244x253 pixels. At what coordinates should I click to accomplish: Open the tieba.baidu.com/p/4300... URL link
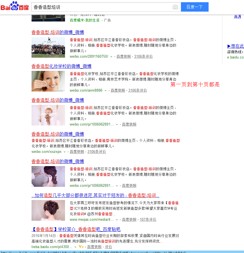coord(52,247)
